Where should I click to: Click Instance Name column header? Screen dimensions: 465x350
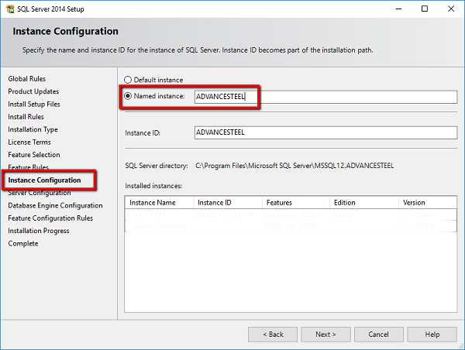(x=159, y=202)
